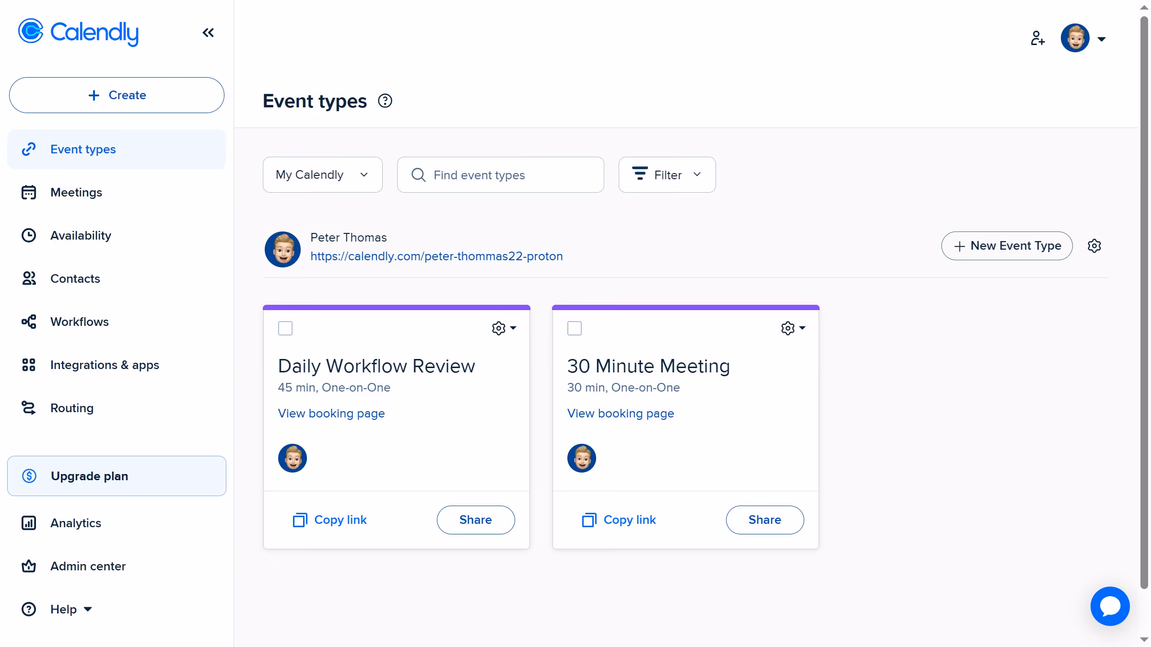Click the Calendly logo
1151x647 pixels.
click(78, 32)
